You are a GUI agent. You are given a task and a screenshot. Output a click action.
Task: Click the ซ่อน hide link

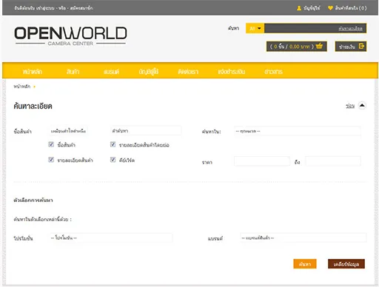pos(350,106)
